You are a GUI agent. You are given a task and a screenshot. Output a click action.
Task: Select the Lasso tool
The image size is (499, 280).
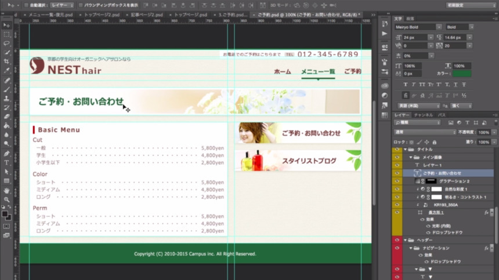pos(6,43)
